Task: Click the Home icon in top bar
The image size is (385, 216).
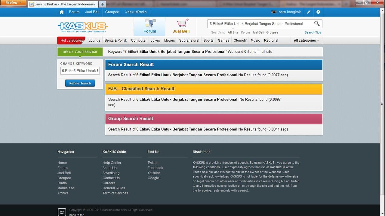Action: [62, 12]
